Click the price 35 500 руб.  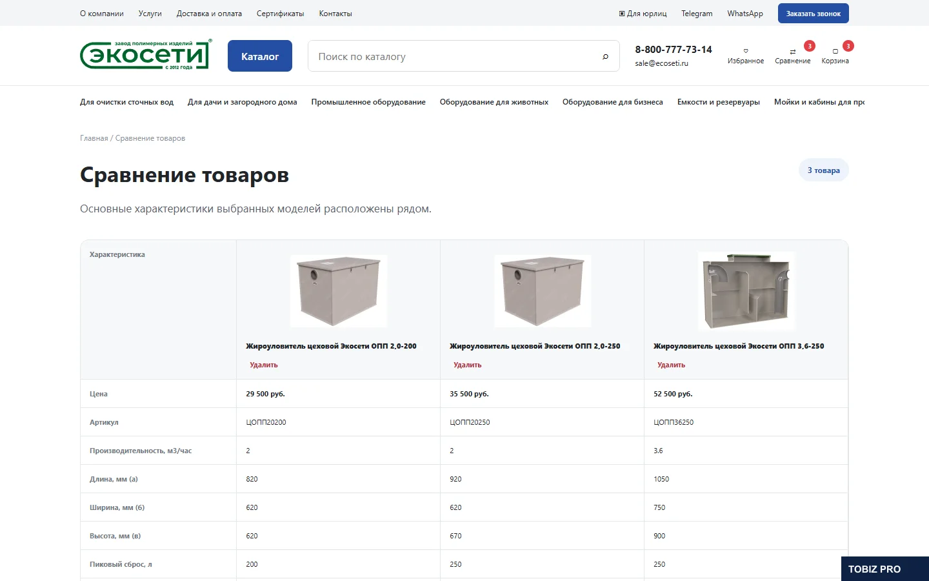pyautogui.click(x=469, y=394)
